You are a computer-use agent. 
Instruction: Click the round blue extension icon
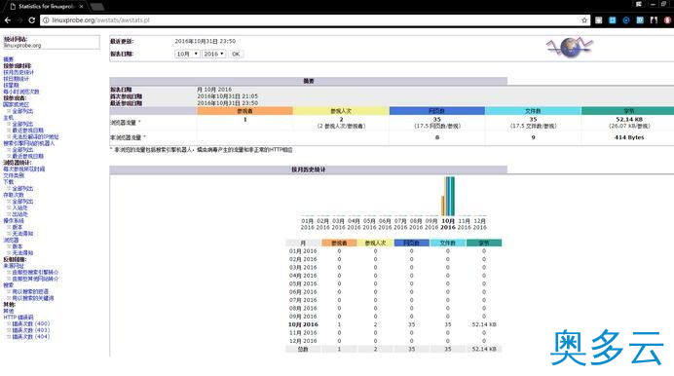pyautogui.click(x=626, y=20)
